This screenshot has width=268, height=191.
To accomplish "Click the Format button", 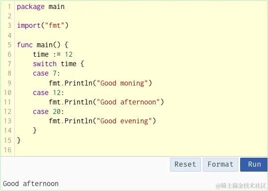I will (x=220, y=165).
